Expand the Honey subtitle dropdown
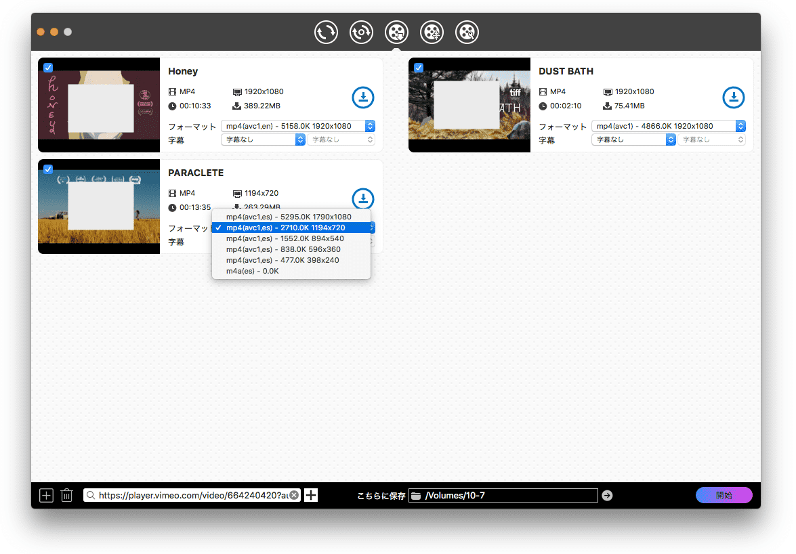 264,140
